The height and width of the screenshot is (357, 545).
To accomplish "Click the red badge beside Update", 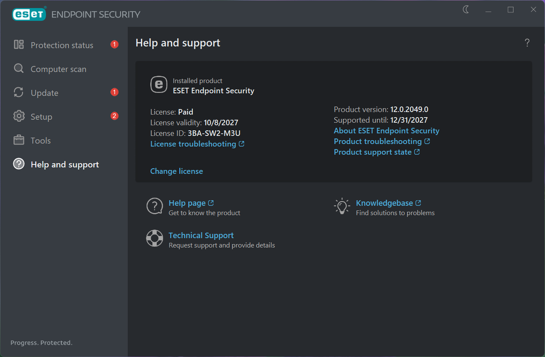I will [115, 92].
